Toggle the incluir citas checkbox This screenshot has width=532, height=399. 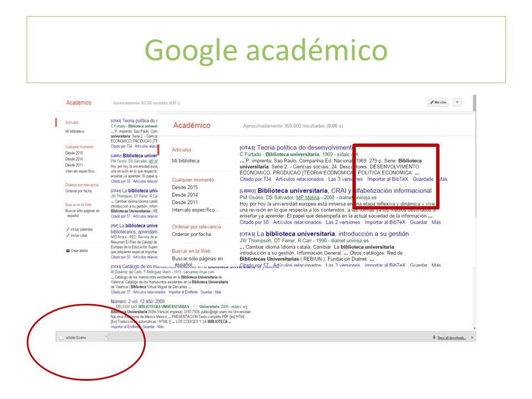[x=68, y=236]
